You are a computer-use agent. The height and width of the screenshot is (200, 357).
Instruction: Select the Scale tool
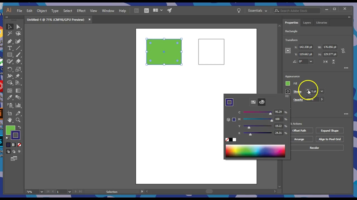[18, 69]
